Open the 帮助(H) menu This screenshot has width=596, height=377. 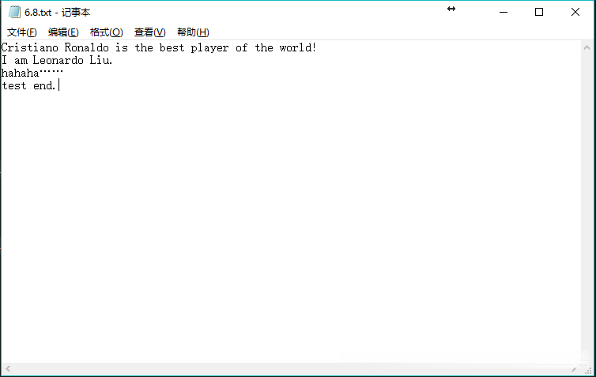(193, 32)
